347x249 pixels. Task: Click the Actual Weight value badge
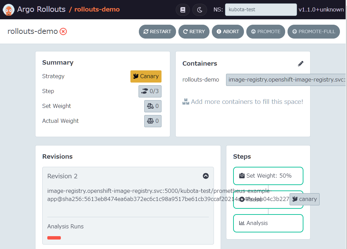click(x=153, y=121)
